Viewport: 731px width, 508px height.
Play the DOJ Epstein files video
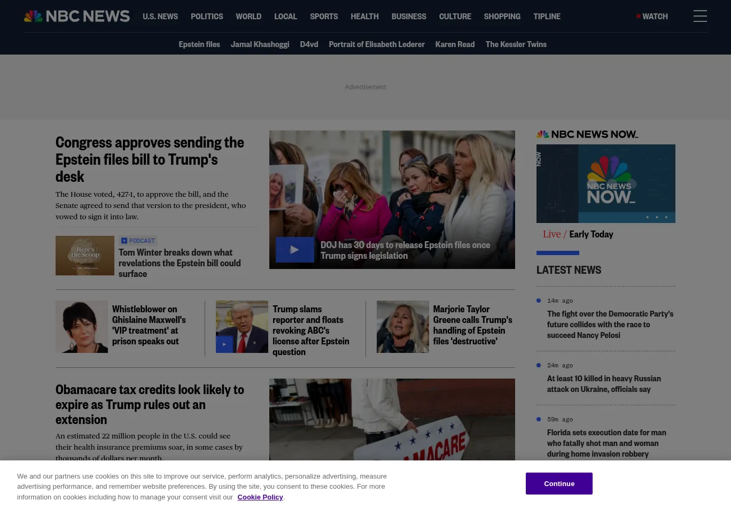tap(294, 250)
